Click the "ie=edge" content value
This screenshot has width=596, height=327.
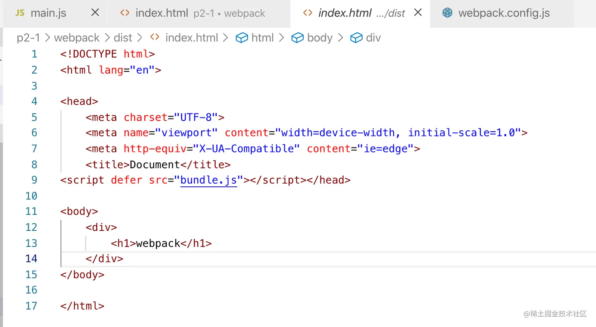[386, 149]
